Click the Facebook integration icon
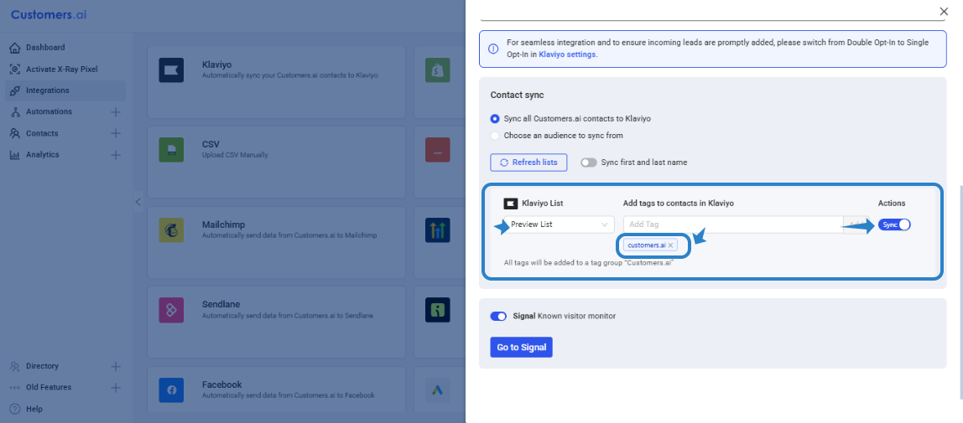The width and height of the screenshot is (963, 423). (171, 390)
